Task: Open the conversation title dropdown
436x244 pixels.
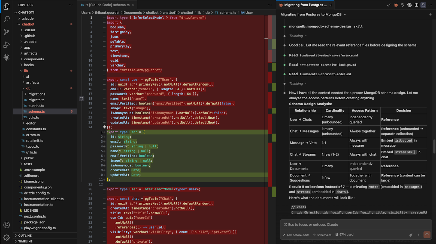Action: 313,14
